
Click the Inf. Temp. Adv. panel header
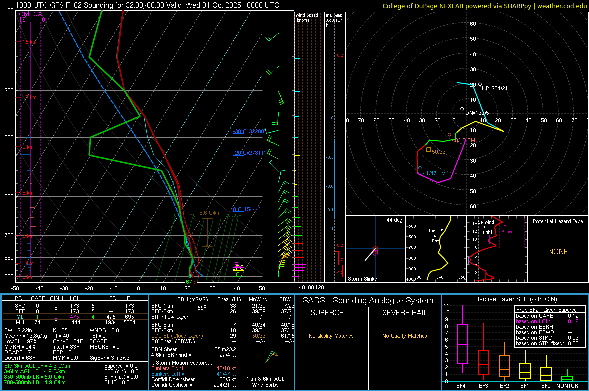point(335,20)
